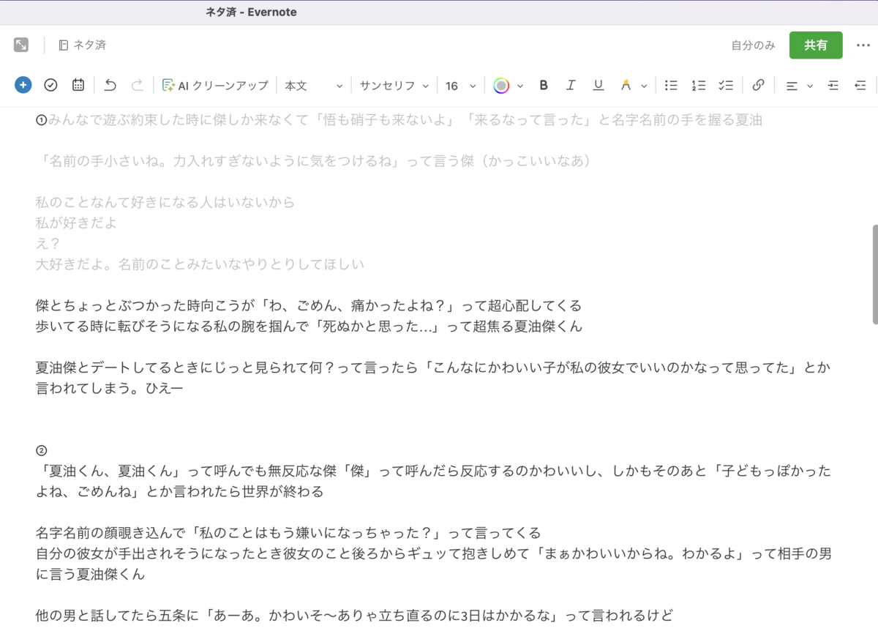Screen dimensions: 878x631
Task: Run AI クリーンアップ on the note
Action: (215, 86)
